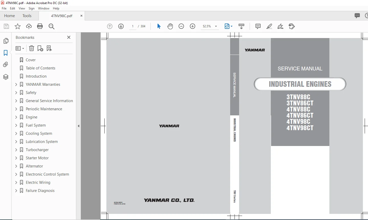Select Electronic Control System bookmark
This screenshot has height=220, width=368.
(47, 174)
